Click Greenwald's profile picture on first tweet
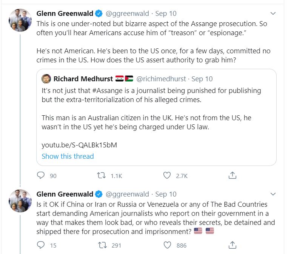The width and height of the screenshot is (291, 254). click(x=20, y=20)
